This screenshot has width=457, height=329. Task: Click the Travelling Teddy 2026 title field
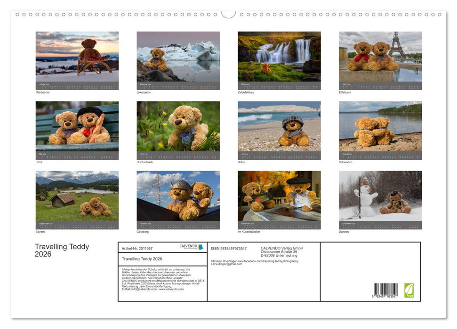pyautogui.click(x=141, y=258)
